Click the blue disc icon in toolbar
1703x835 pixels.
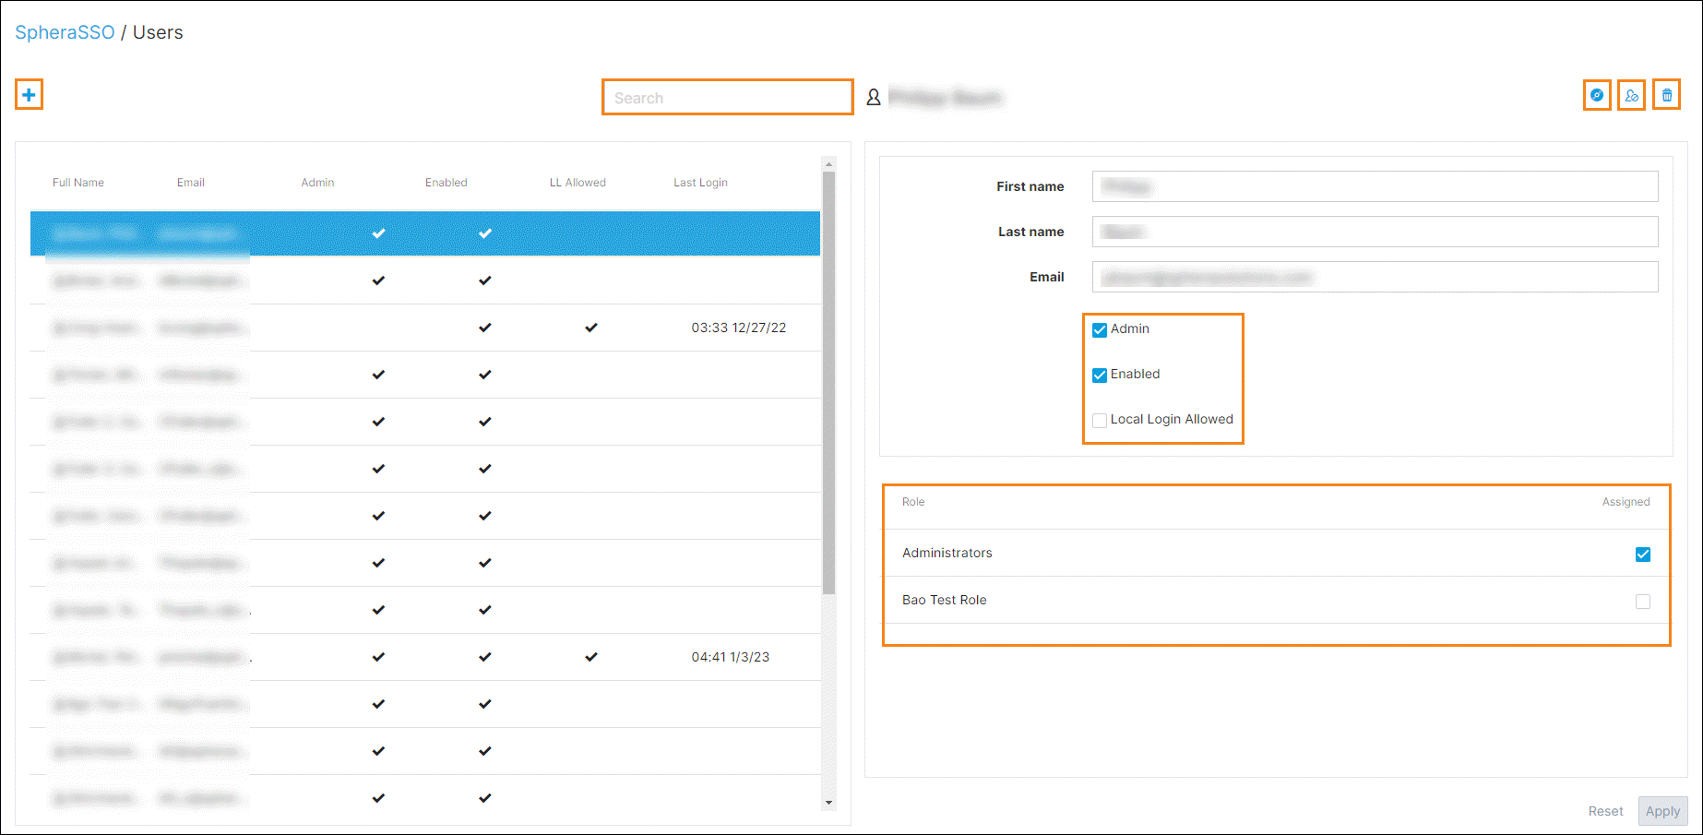[x=1597, y=95]
